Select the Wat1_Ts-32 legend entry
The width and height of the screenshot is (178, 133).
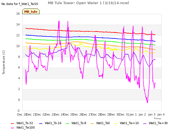point(22,123)
